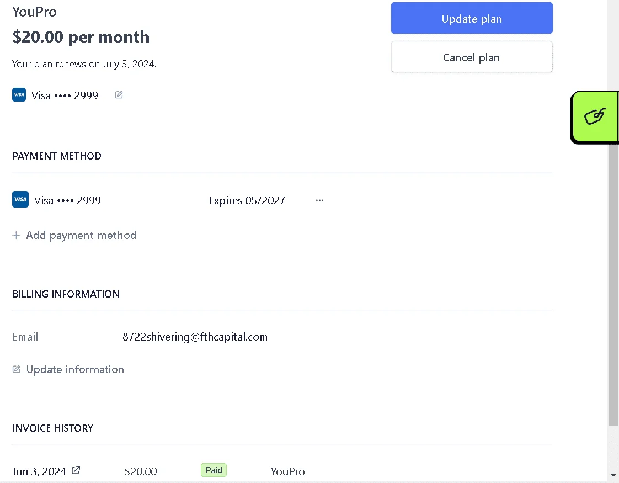The width and height of the screenshot is (619, 483).
Task: Open the Jun 3, 2024 invoice date link
Action: 39,471
